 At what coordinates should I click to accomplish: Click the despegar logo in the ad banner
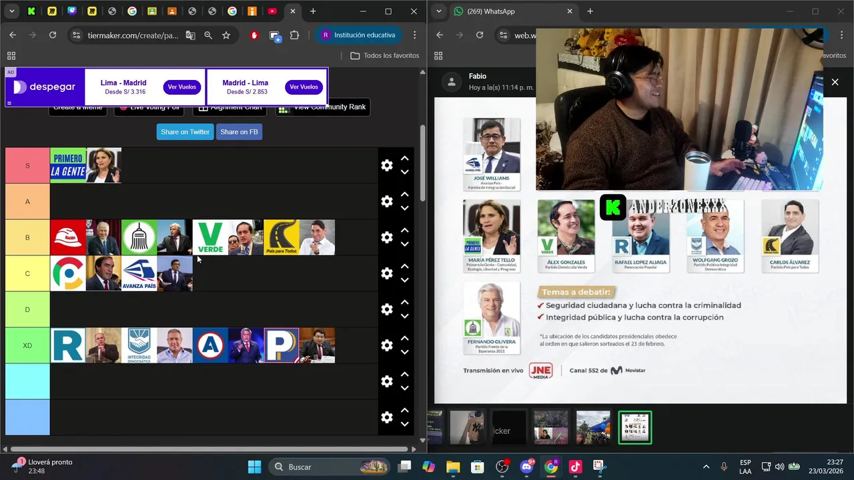[44, 87]
